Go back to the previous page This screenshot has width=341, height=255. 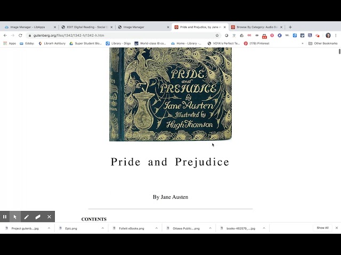[5, 36]
